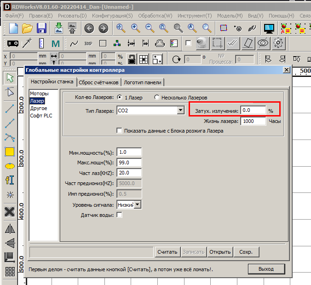Viewport: 311px width, 285px height.
Task: Click the Жизнь лазера input field
Action: [x=253, y=121]
